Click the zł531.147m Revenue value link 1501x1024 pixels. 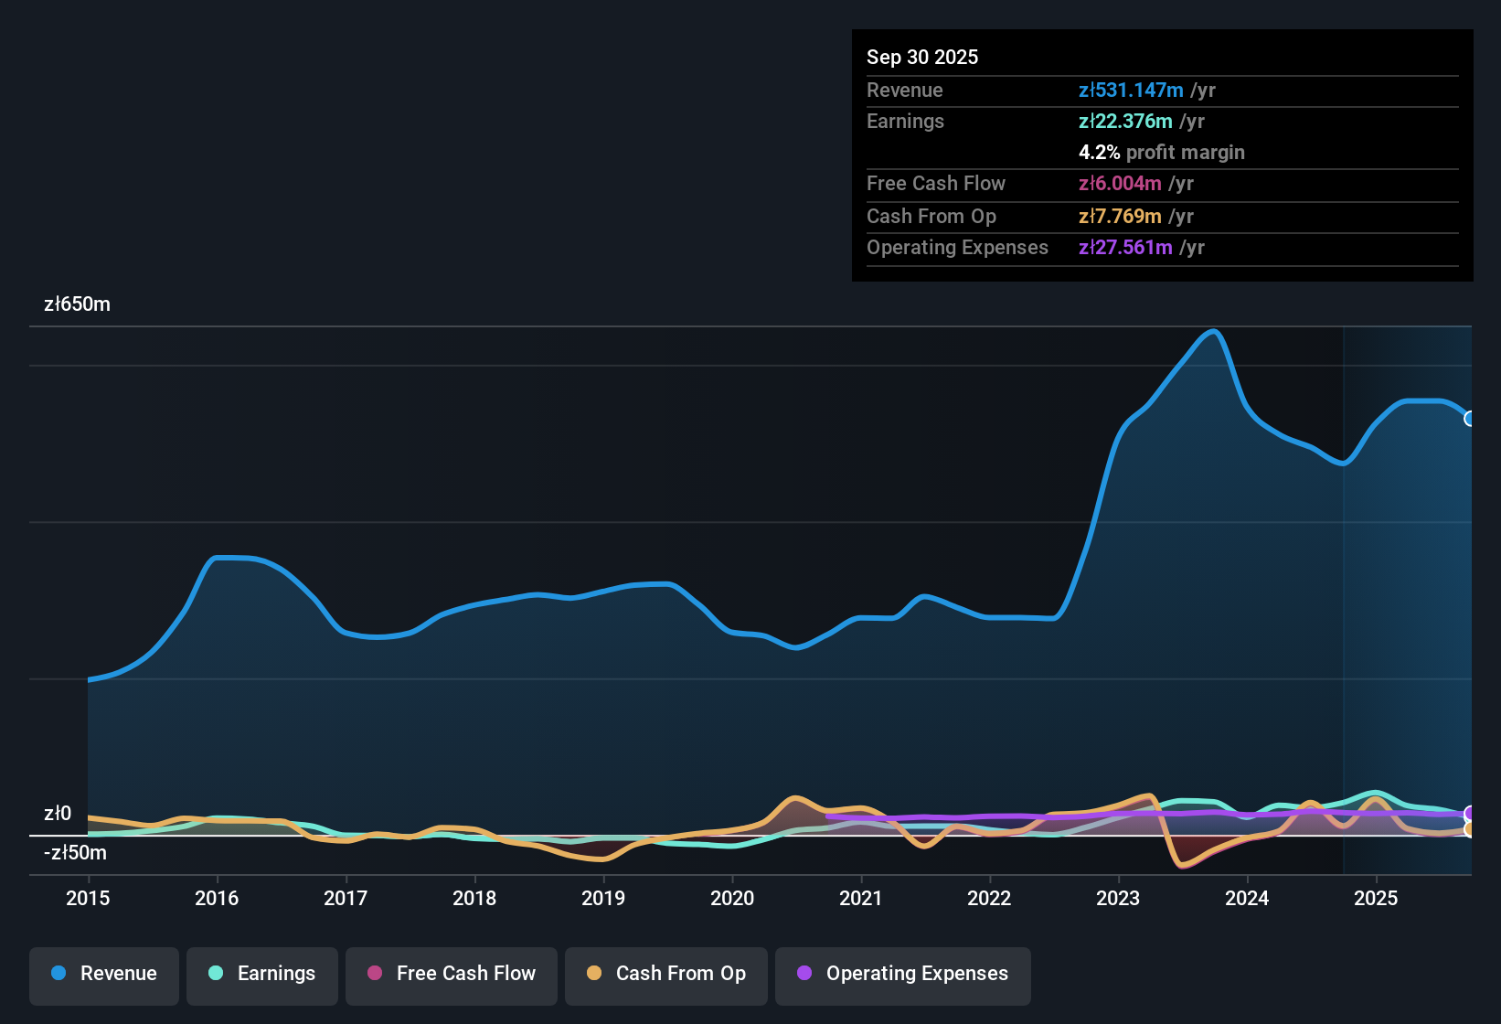point(1130,90)
